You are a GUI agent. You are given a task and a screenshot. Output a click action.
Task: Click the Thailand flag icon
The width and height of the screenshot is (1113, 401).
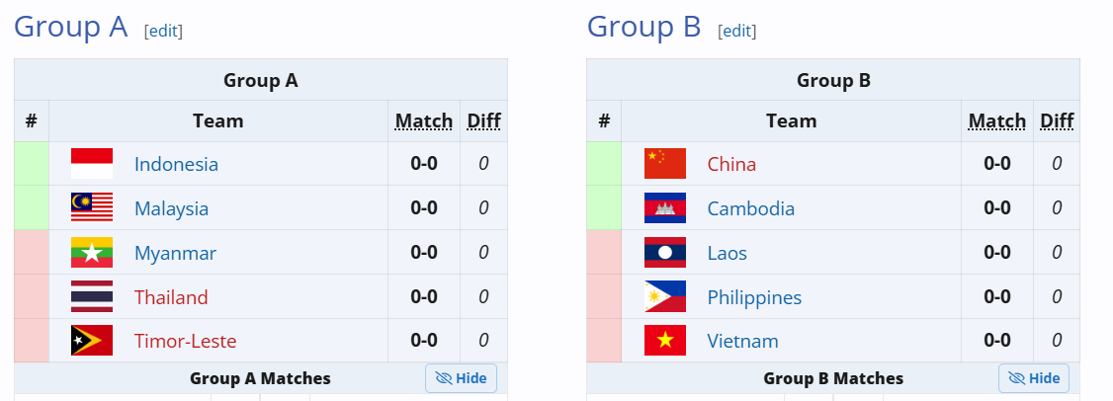coord(92,297)
